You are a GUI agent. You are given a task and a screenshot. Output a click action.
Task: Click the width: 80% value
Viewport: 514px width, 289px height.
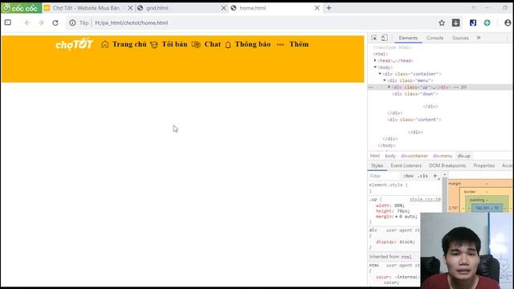399,206
